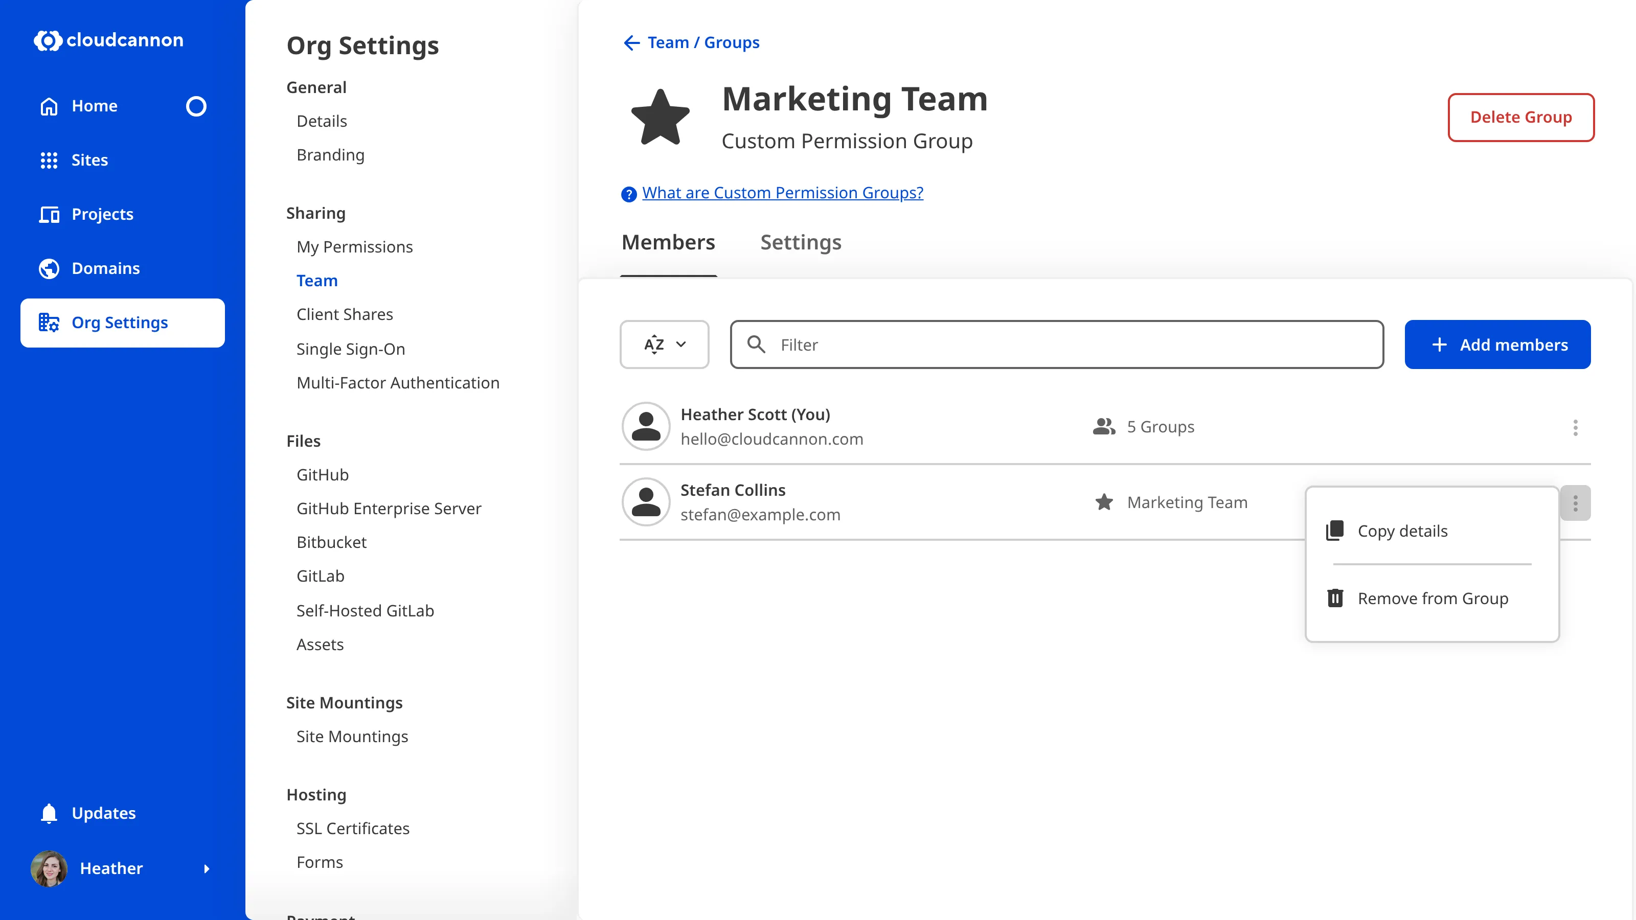Open Updates via the bell icon
Viewport: 1636px width, 920px height.
pos(48,813)
